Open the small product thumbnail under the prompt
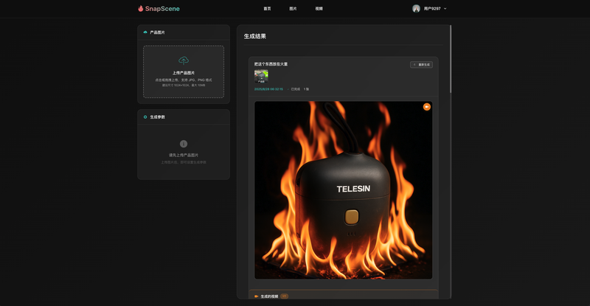The height and width of the screenshot is (306, 590). pos(261,77)
